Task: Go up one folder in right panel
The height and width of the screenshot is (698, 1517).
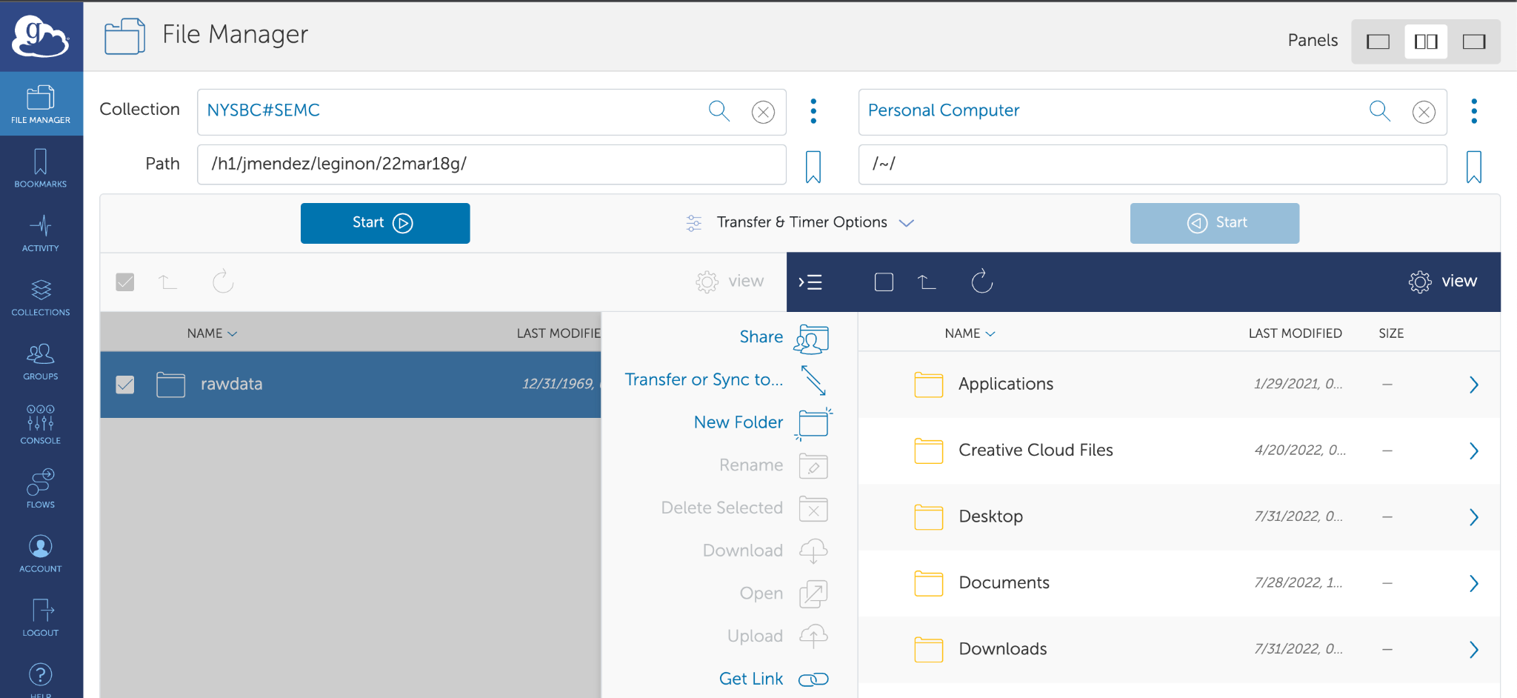Action: pos(927,282)
